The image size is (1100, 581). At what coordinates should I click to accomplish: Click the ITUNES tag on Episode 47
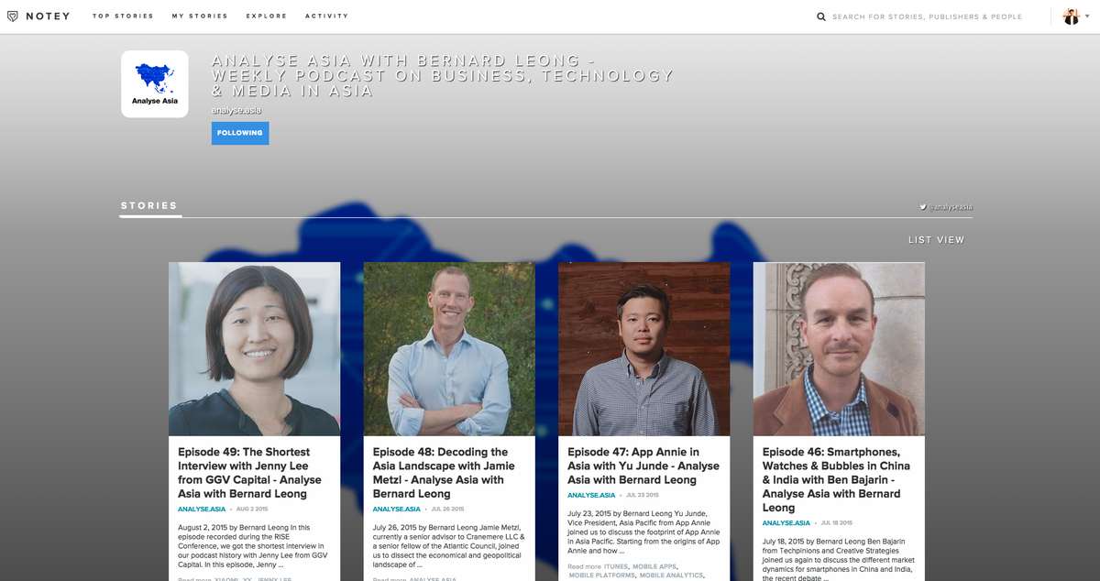click(x=616, y=566)
